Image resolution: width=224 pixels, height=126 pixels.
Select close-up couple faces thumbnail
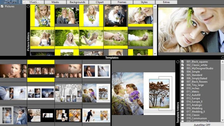(140, 16)
